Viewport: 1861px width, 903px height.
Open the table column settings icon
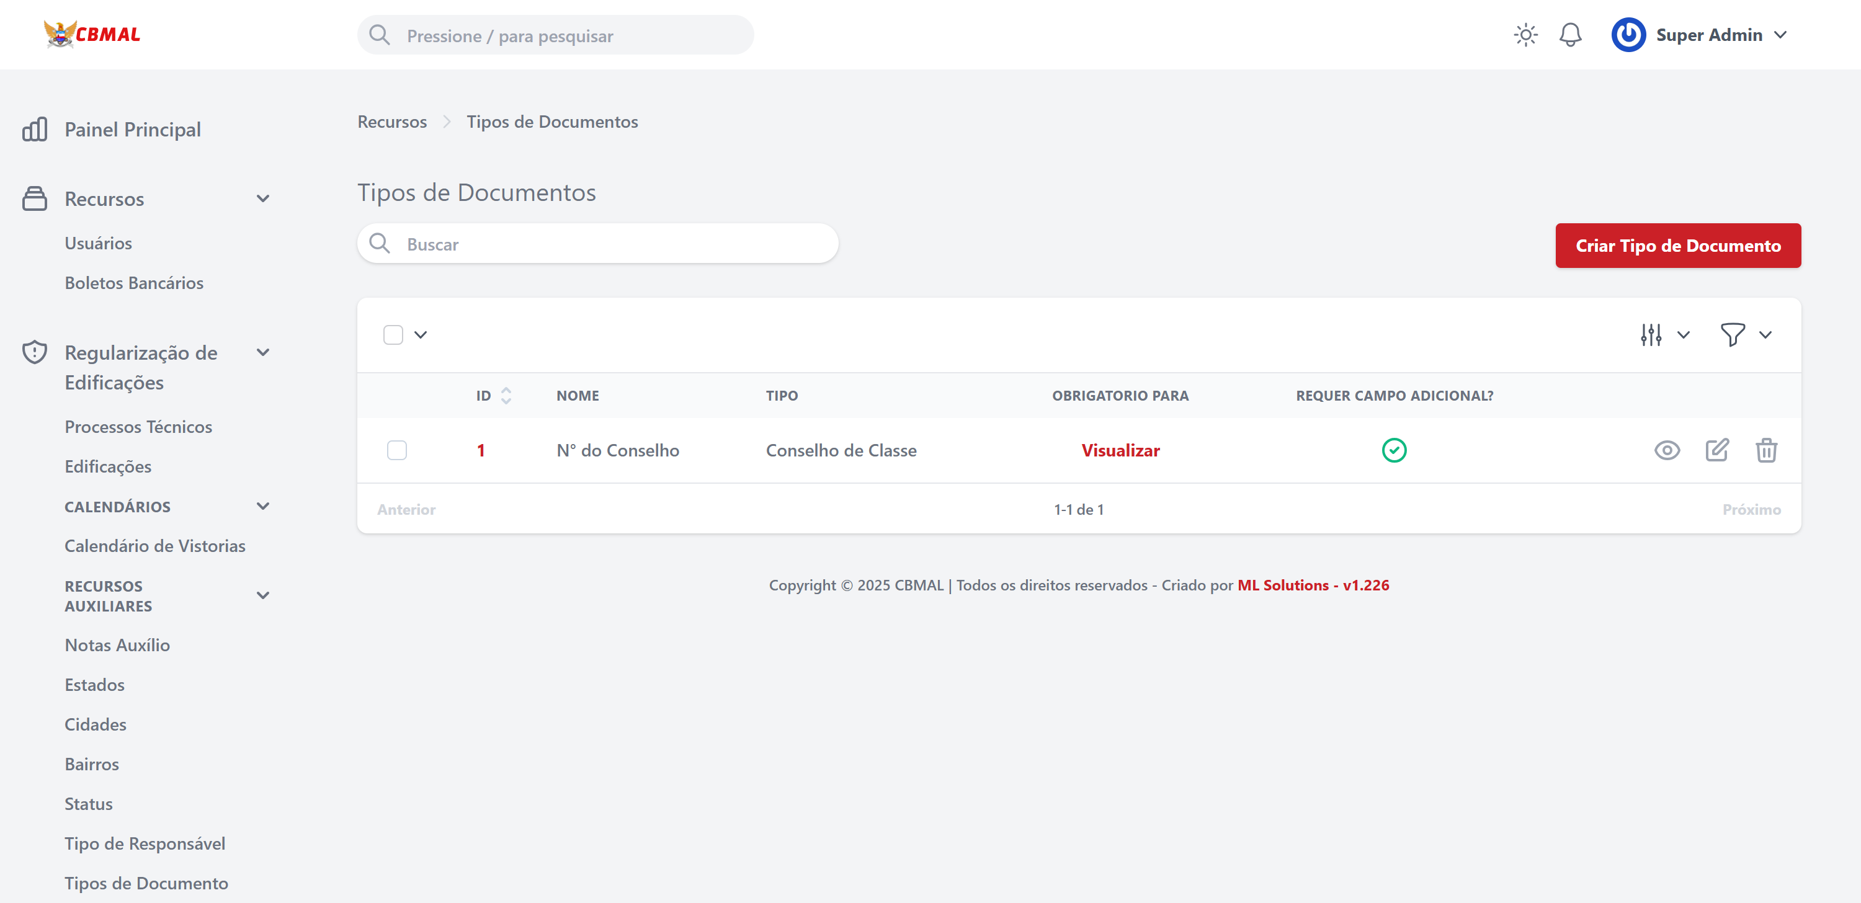(x=1651, y=334)
